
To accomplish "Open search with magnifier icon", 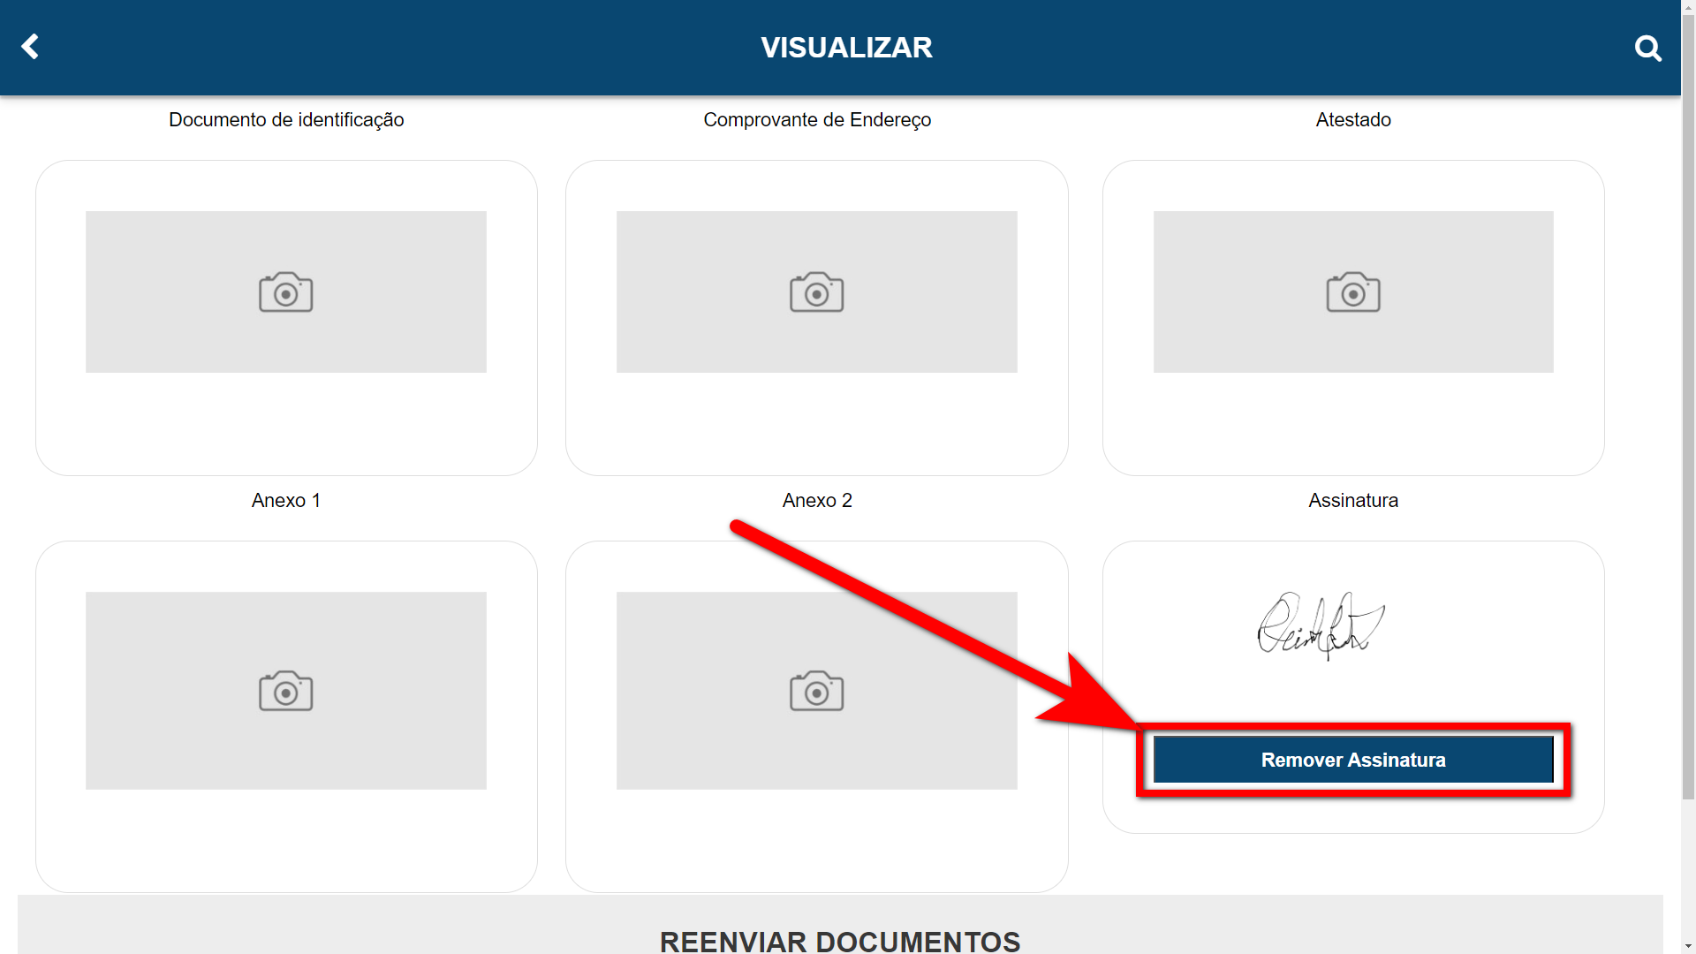I will pos(1647,48).
